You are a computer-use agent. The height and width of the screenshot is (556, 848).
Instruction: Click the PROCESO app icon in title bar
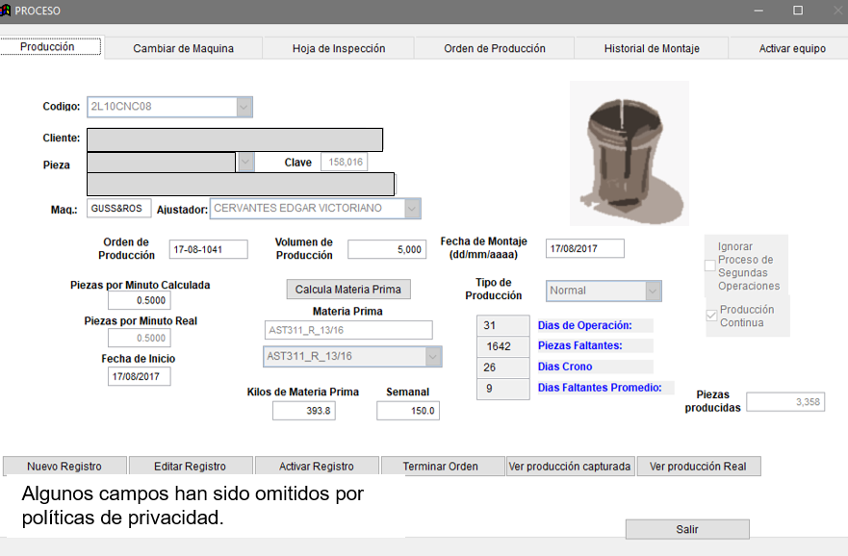[6, 11]
